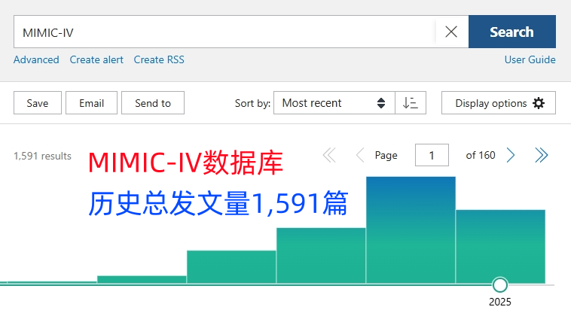Go to the previous results page
The image size is (571, 316).
[x=360, y=155]
